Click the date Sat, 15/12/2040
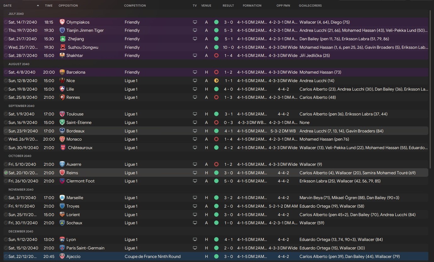434x262 pixels. click(x=23, y=248)
